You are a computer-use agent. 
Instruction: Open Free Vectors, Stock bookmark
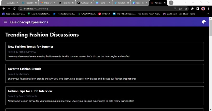(64, 14)
